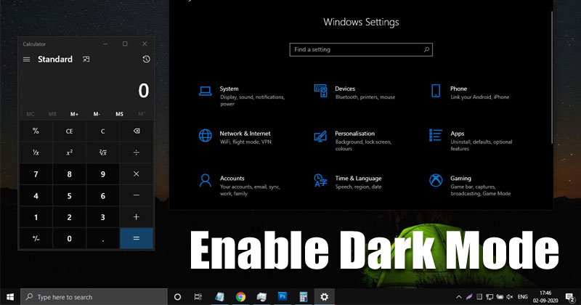Click digit 3 on Calculator

102,217
